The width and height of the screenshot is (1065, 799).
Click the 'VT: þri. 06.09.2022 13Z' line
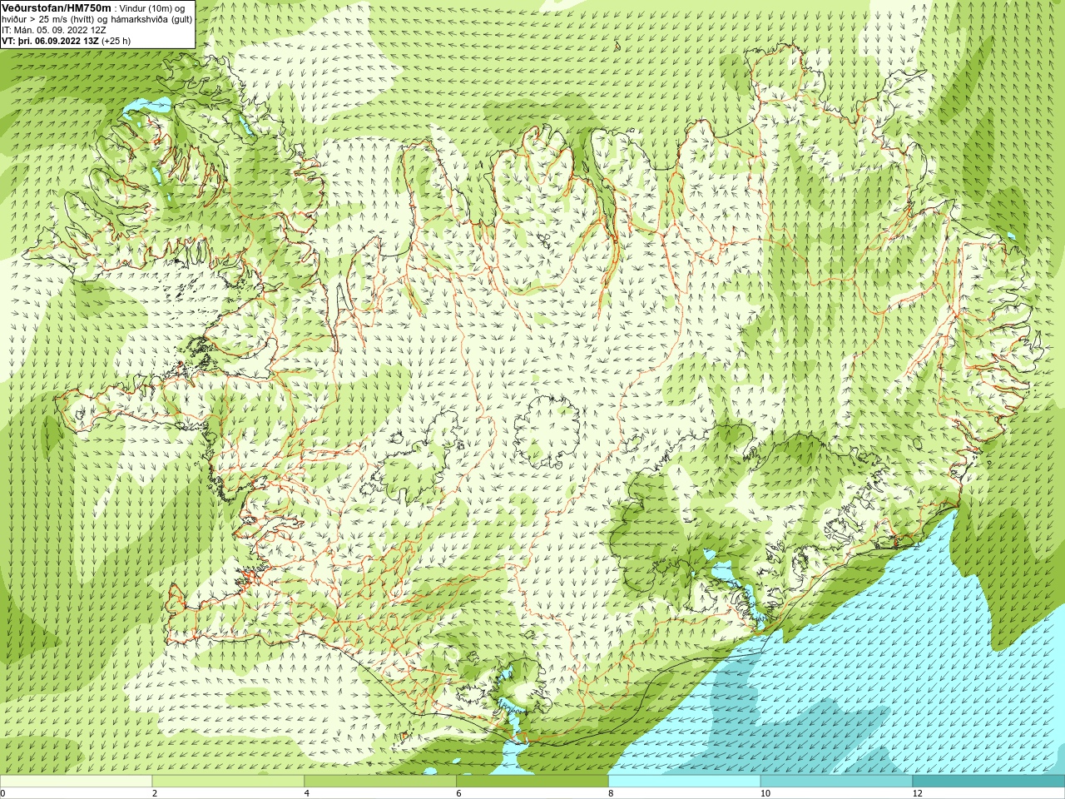66,41
